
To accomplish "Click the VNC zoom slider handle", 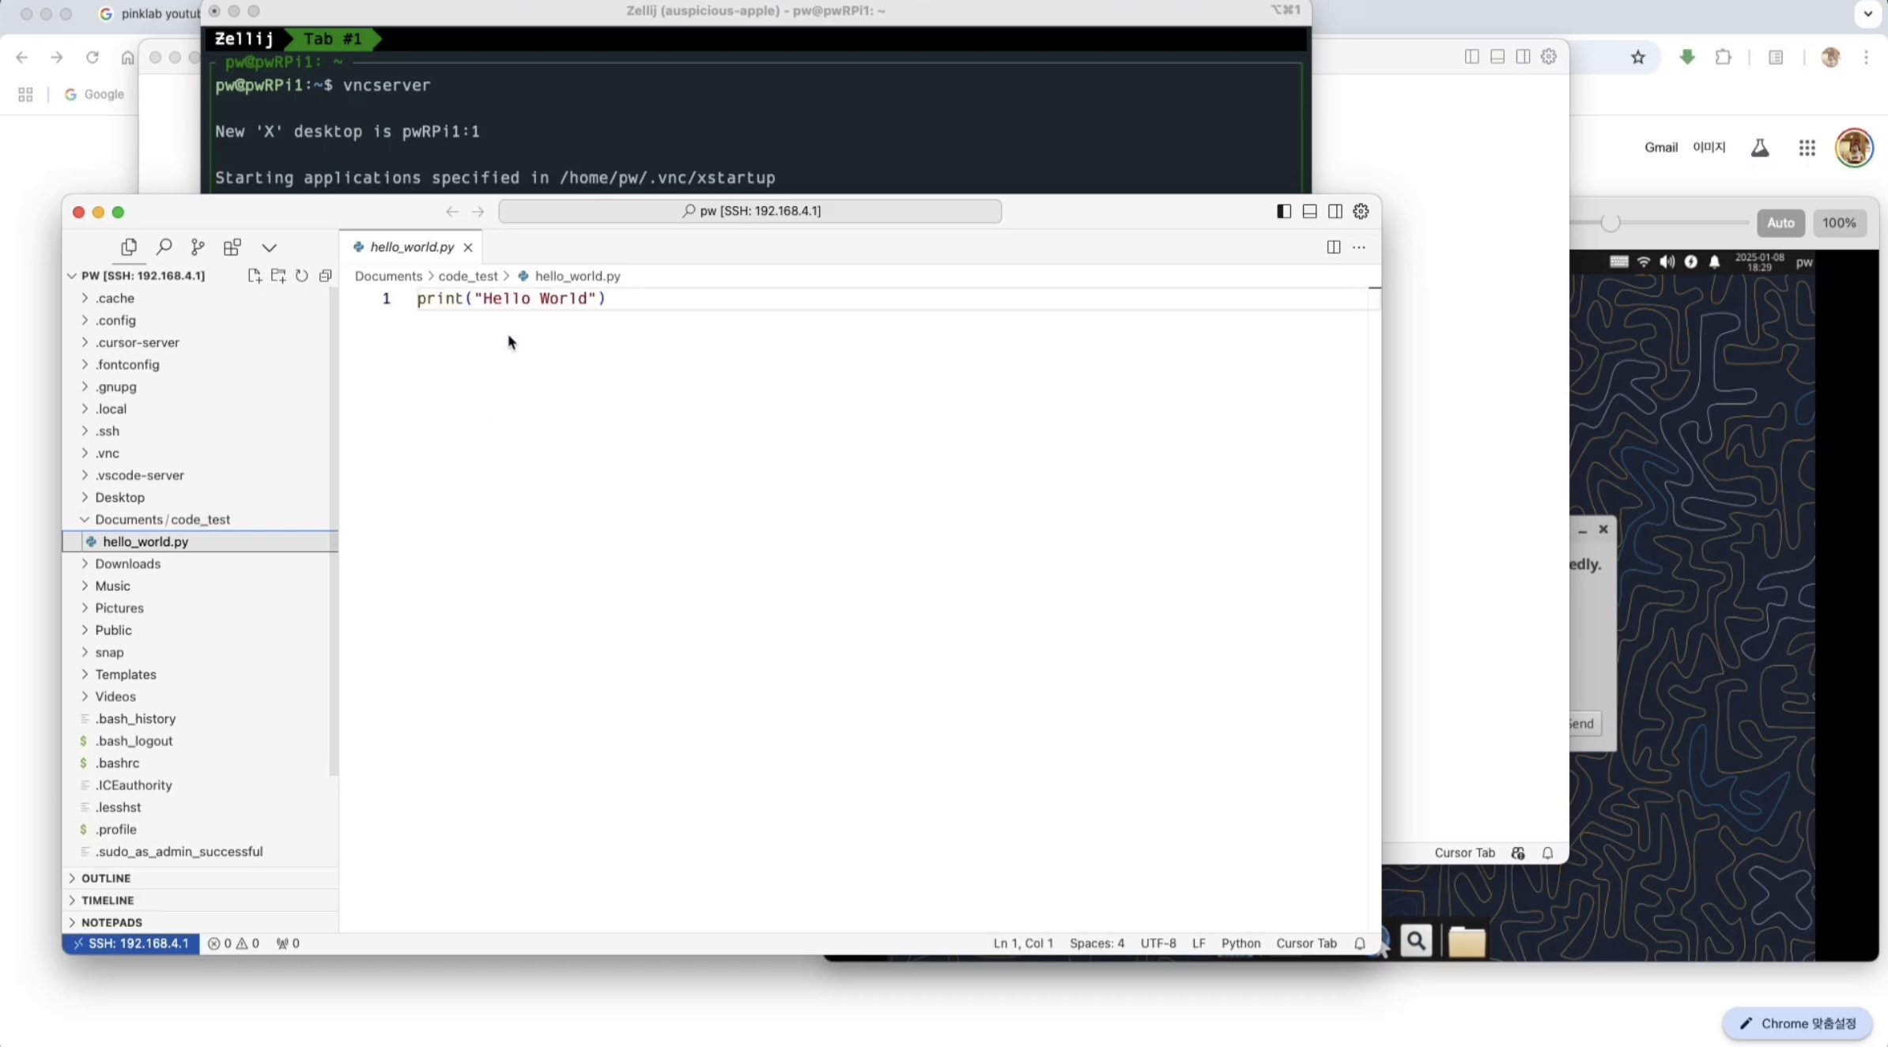I will pos(1610,223).
